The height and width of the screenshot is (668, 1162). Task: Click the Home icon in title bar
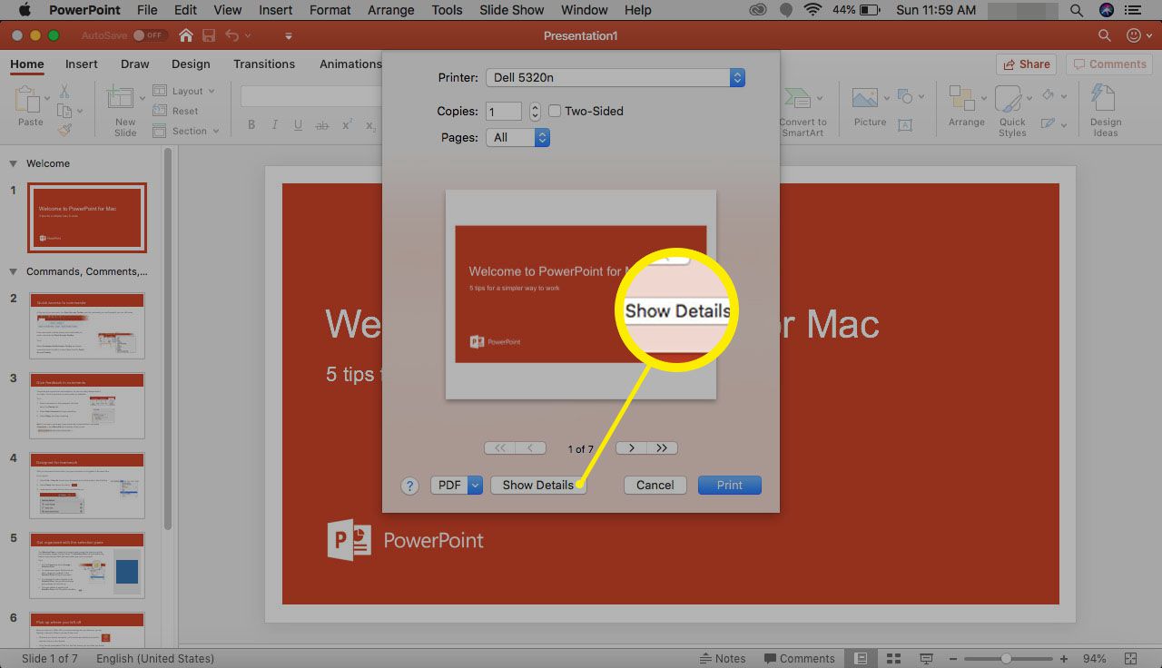186,35
